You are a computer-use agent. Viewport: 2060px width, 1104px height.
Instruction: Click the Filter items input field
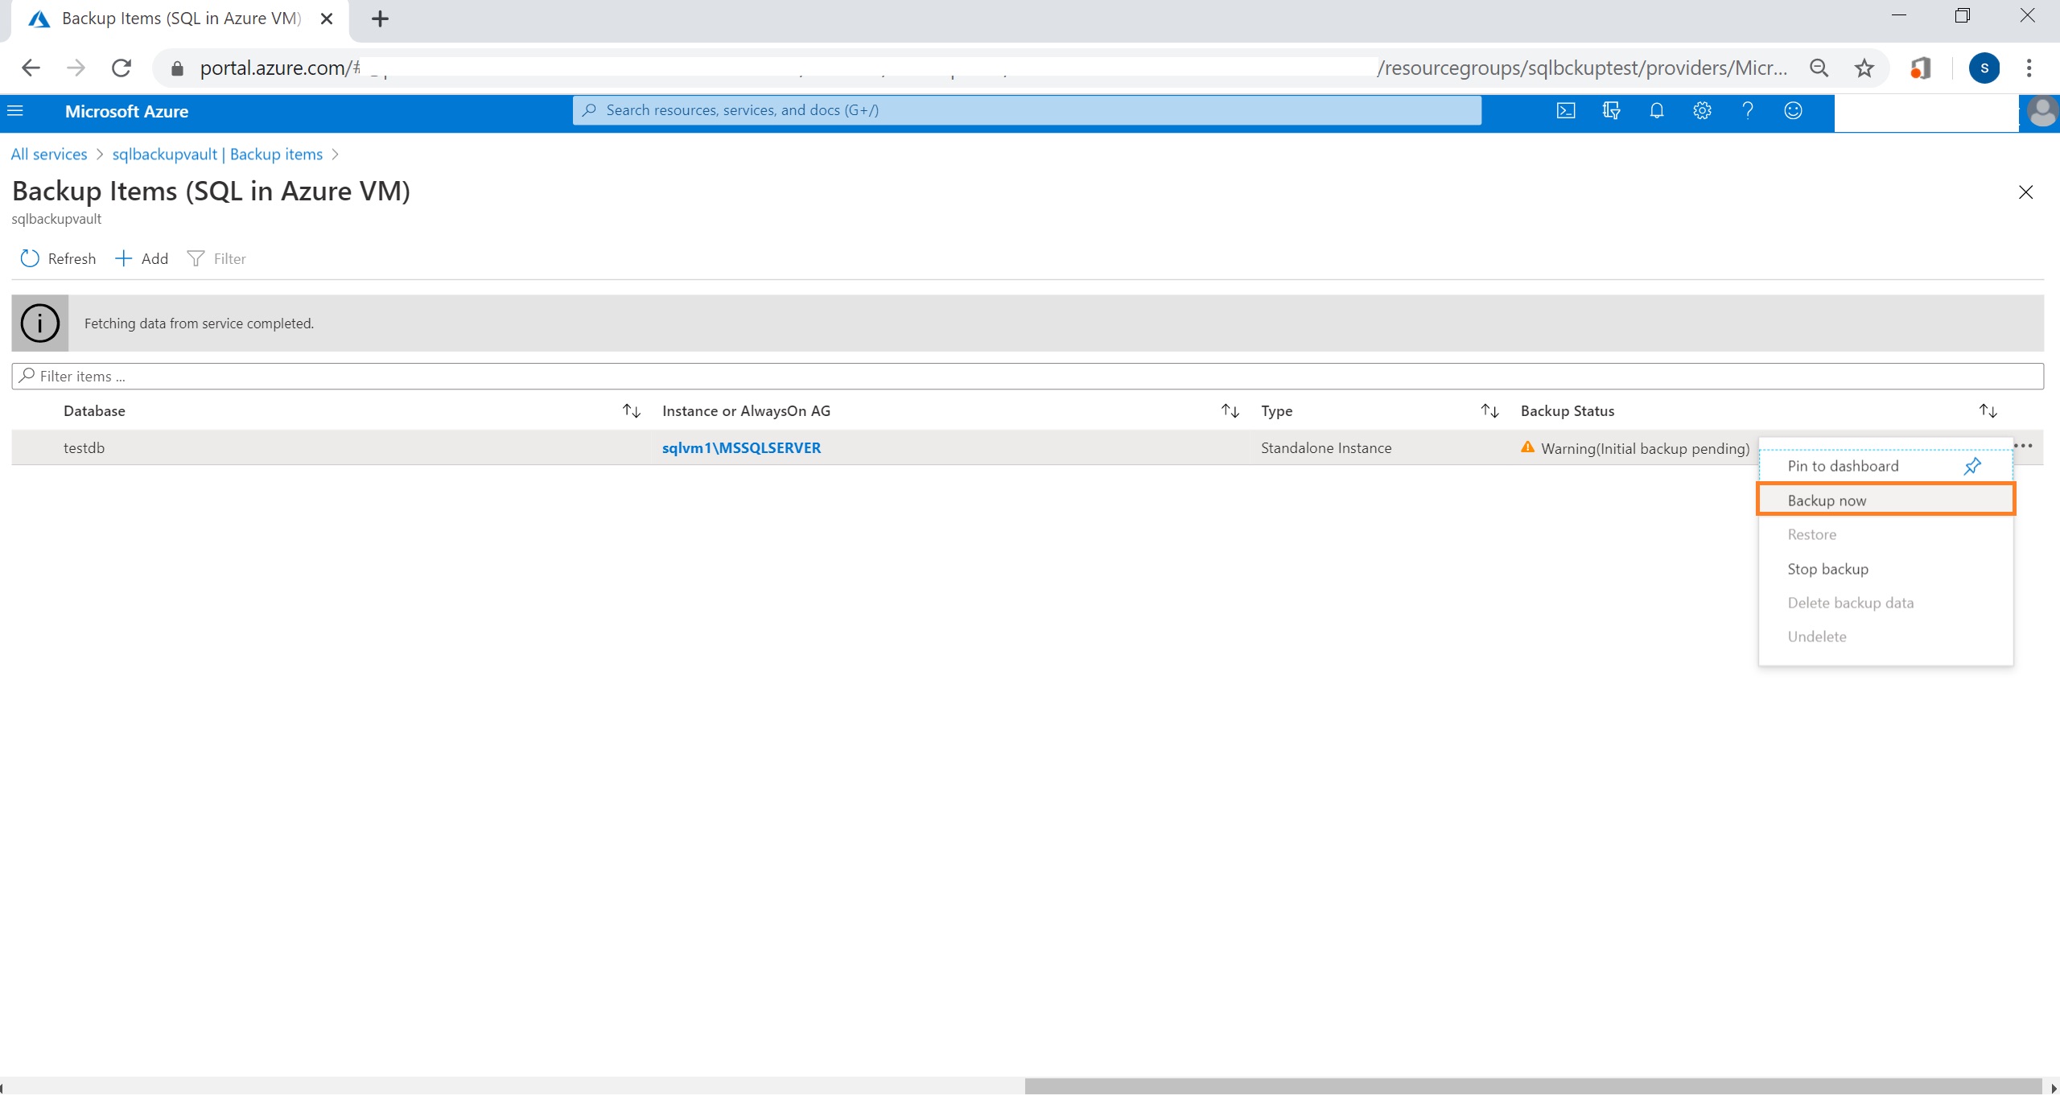1027,377
